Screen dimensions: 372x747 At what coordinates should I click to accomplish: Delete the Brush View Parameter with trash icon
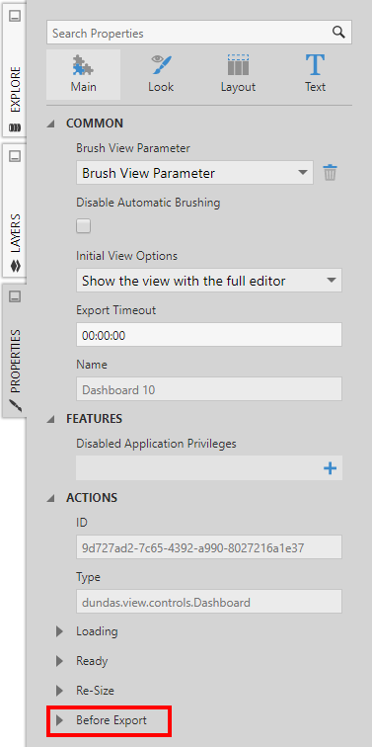331,173
